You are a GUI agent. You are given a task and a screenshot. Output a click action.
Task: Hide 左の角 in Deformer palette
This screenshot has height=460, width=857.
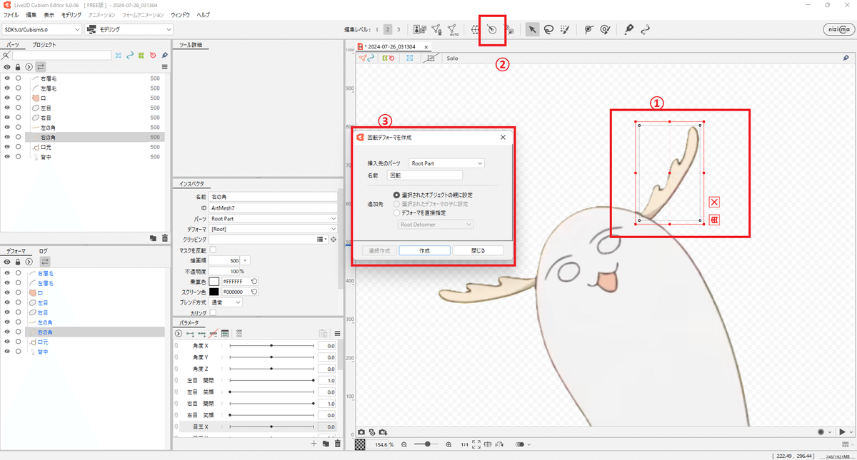(x=7, y=322)
